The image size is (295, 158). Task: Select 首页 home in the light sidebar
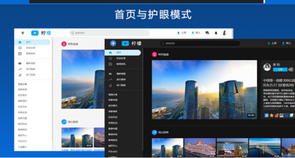point(32,42)
